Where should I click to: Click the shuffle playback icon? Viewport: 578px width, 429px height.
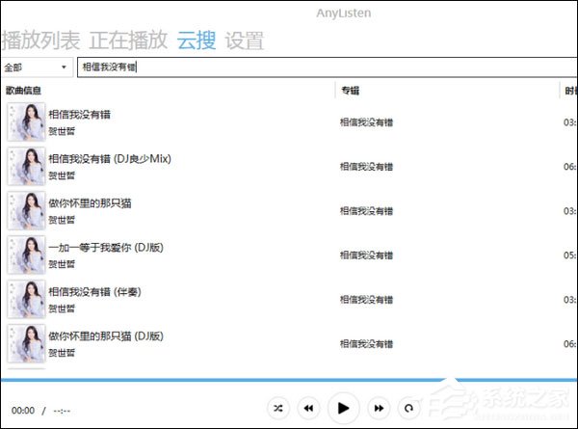[278, 409]
